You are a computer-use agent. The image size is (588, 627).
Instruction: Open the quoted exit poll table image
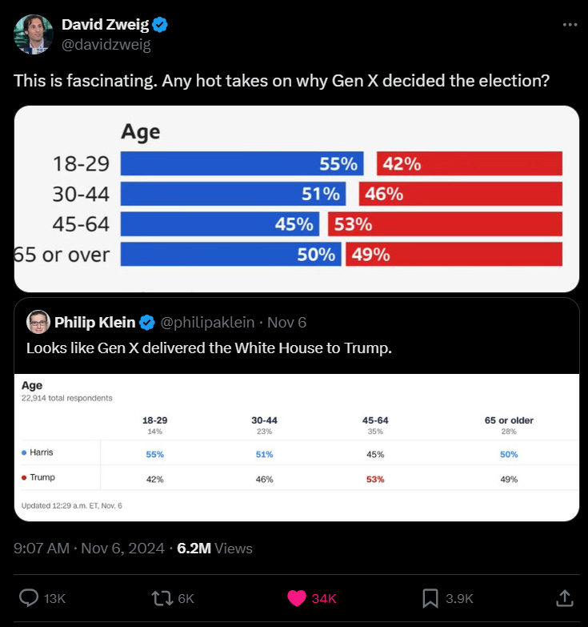(x=296, y=448)
